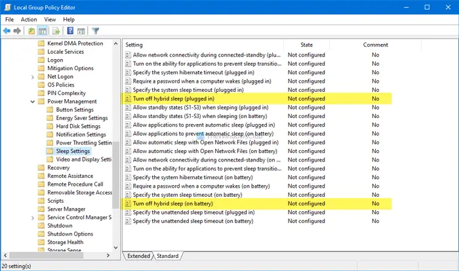
Task: Collapse the Power Management tree node
Action: 33,102
